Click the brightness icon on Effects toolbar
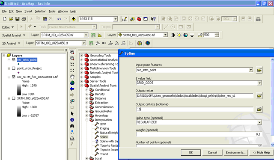This screenshot has width=274, height=160. pos(179,35)
